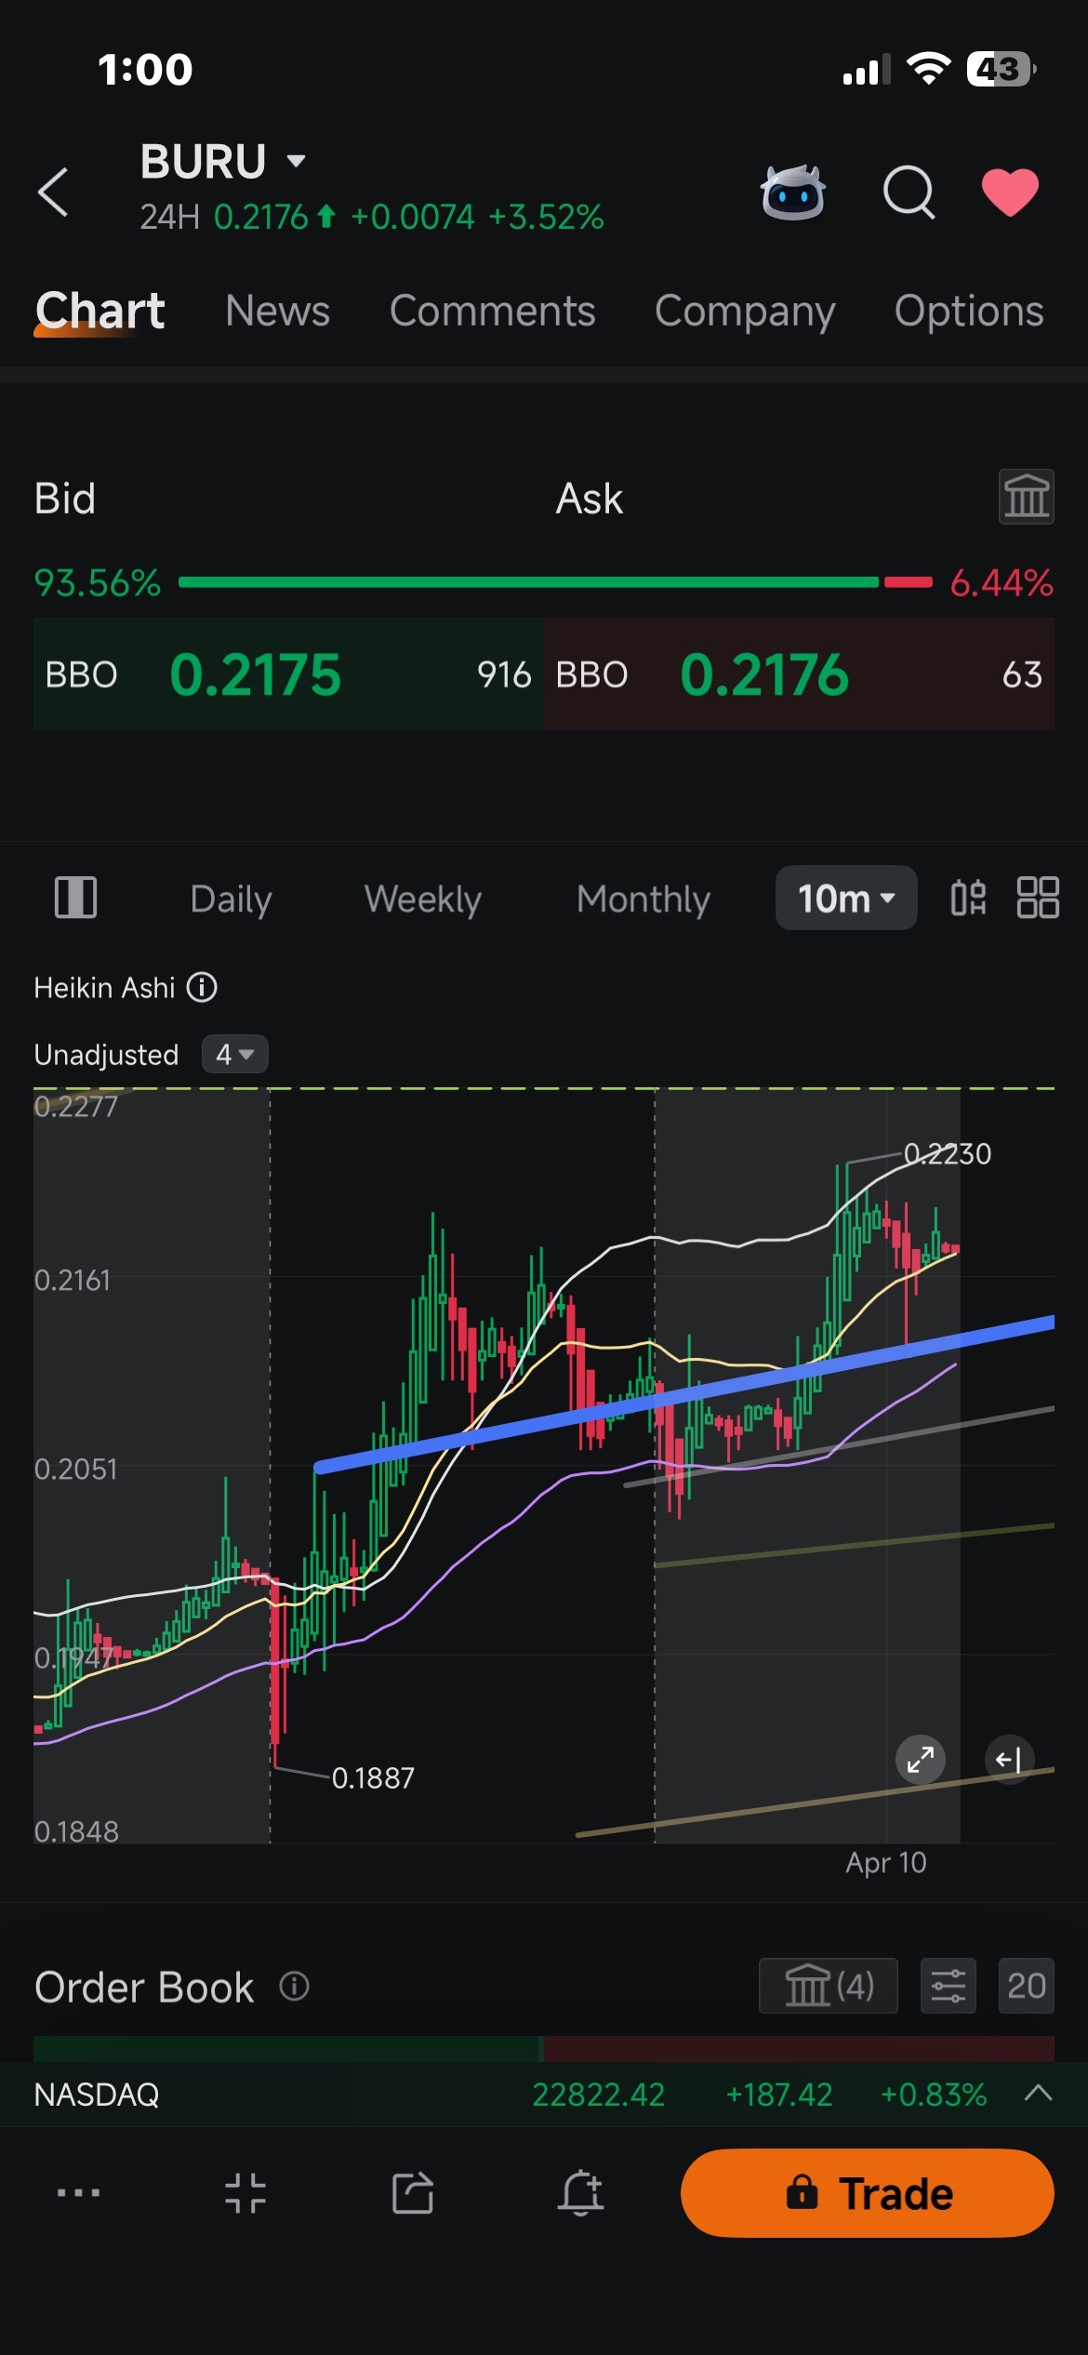1088x2355 pixels.
Task: Switch to the News tab
Action: tap(277, 311)
